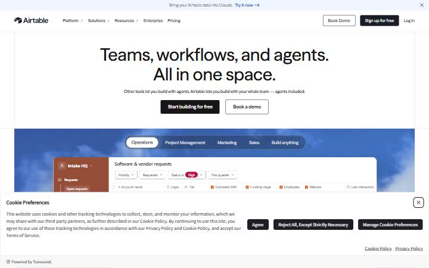The height and width of the screenshot is (268, 429).
Task: Click the Funding stage column icon
Action: (247, 187)
